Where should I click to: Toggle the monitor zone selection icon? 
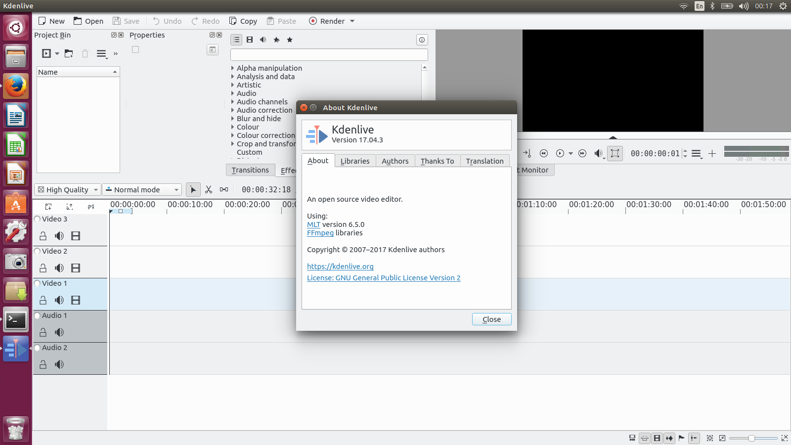tap(615, 154)
